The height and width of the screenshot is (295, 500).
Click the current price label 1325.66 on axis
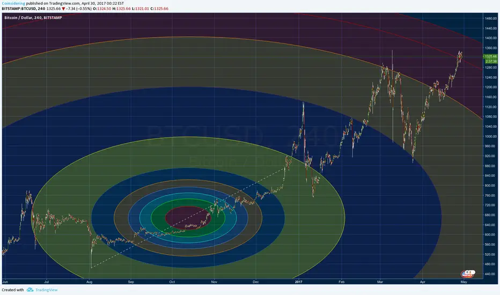click(x=490, y=56)
